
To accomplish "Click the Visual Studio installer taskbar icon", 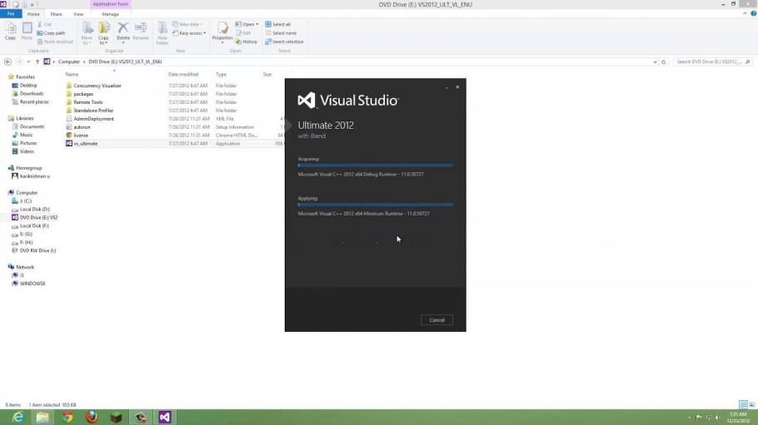I will point(165,417).
